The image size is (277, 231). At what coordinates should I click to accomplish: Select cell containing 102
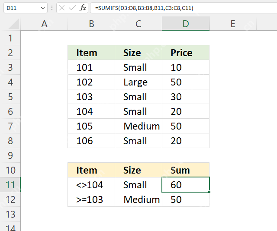click(91, 82)
